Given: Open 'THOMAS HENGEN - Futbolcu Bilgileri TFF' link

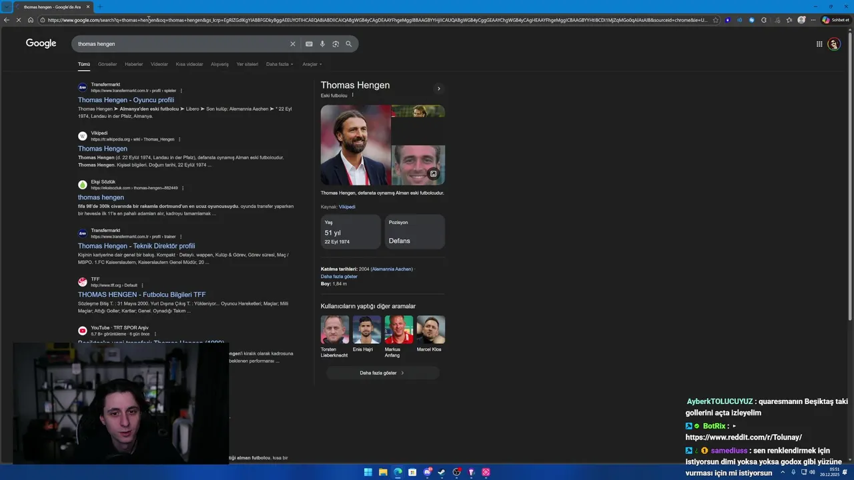Looking at the screenshot, I should (141, 295).
